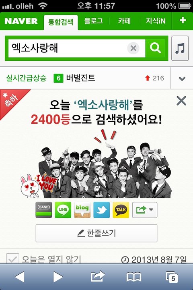Tap the green search magnifier button
The width and height of the screenshot is (193, 290).
[x=155, y=48]
